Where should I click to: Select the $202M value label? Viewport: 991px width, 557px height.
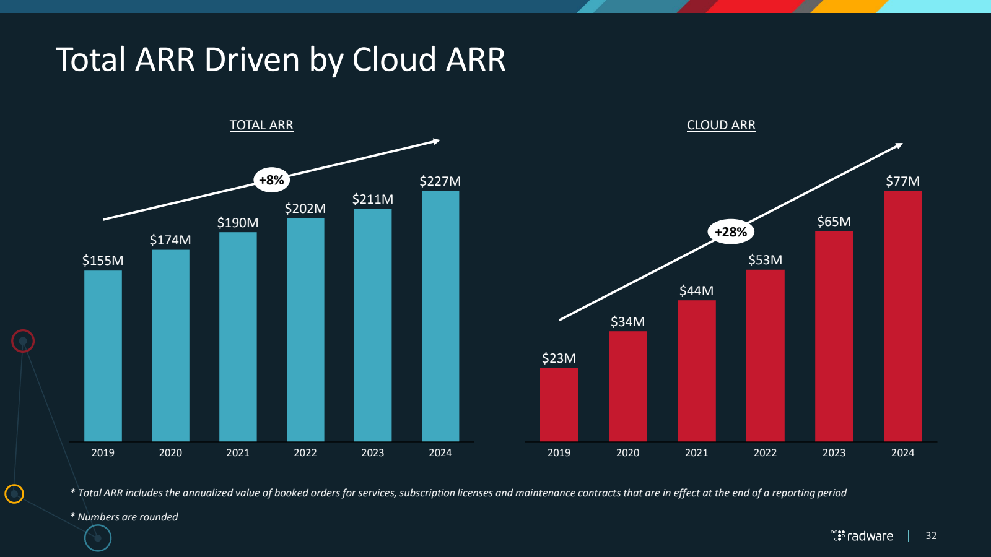tap(305, 209)
